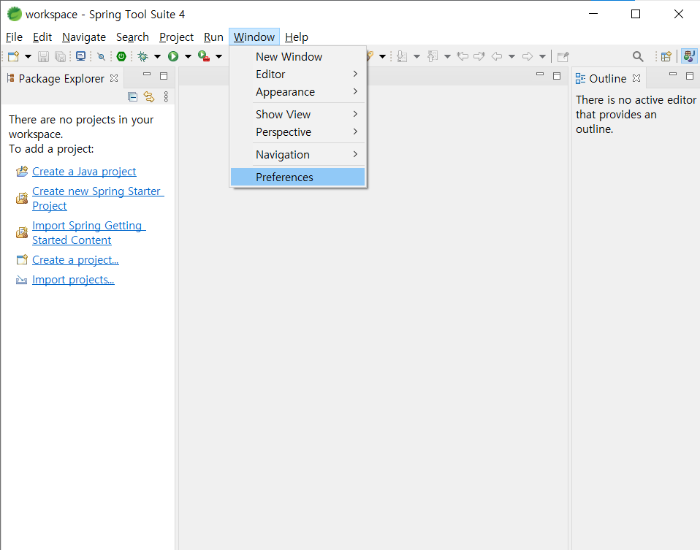Select the Outline tab

608,79
